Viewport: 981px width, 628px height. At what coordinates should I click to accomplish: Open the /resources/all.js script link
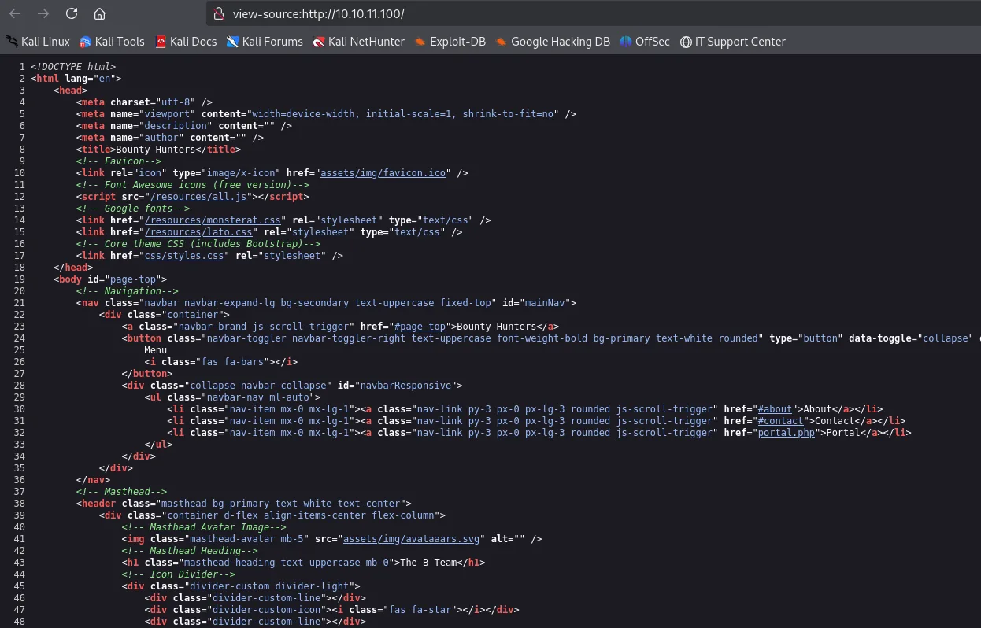(x=198, y=197)
